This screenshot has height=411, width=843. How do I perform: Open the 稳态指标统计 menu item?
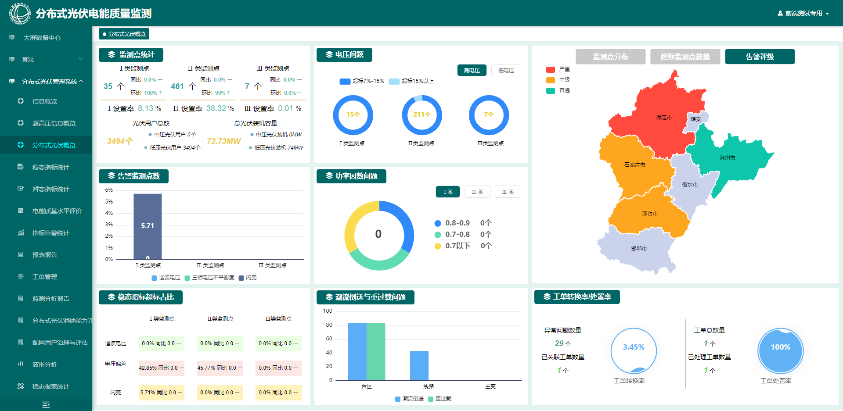[x=46, y=167]
